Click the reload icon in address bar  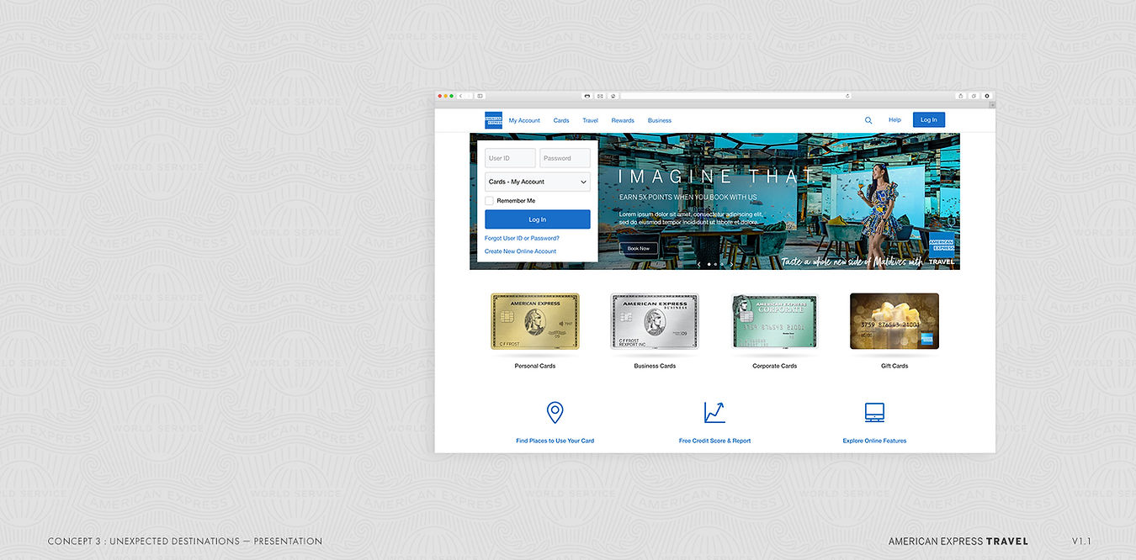tap(847, 96)
